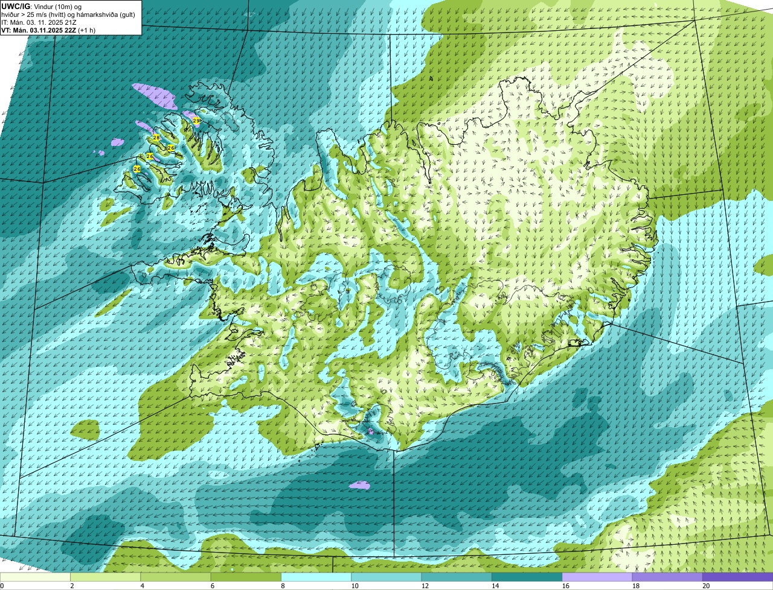The image size is (773, 590).
Task: Click the isolated purple patch in the southern ocean
Action: [x=360, y=484]
